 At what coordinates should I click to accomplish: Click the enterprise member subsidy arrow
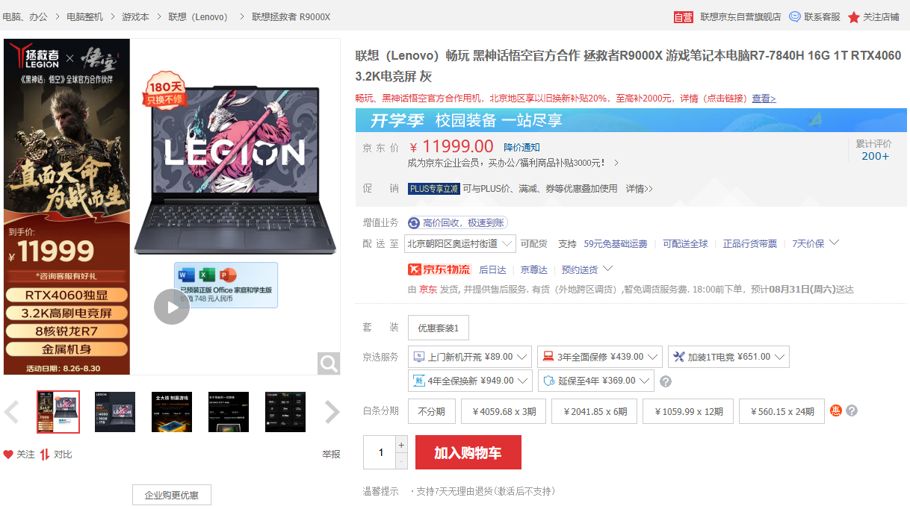(x=616, y=163)
